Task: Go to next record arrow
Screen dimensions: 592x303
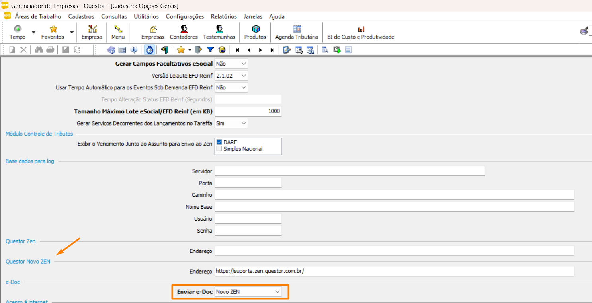Action: (x=260, y=50)
